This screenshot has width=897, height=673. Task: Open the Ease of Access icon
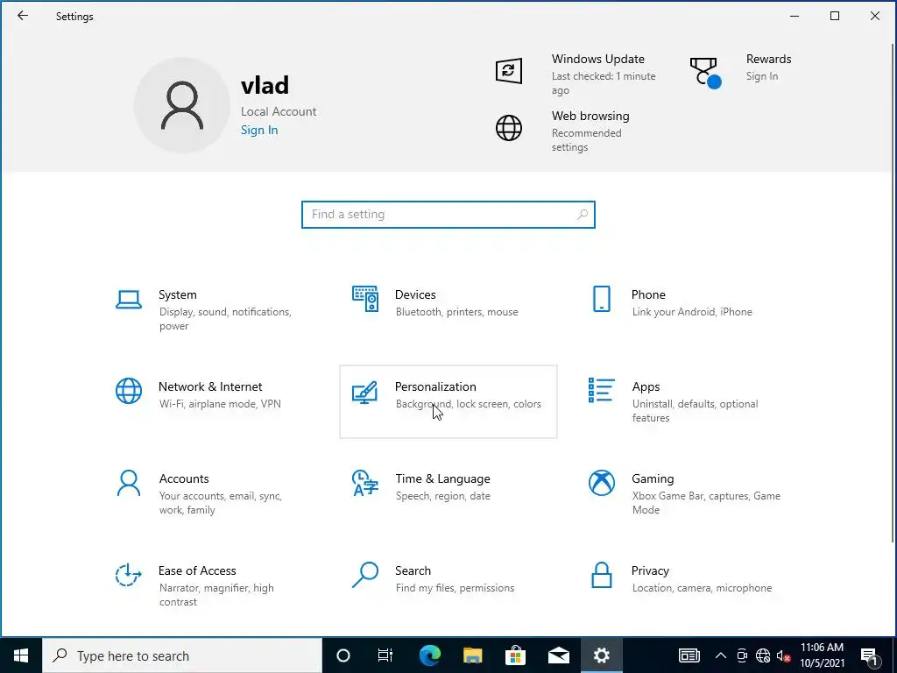click(129, 575)
